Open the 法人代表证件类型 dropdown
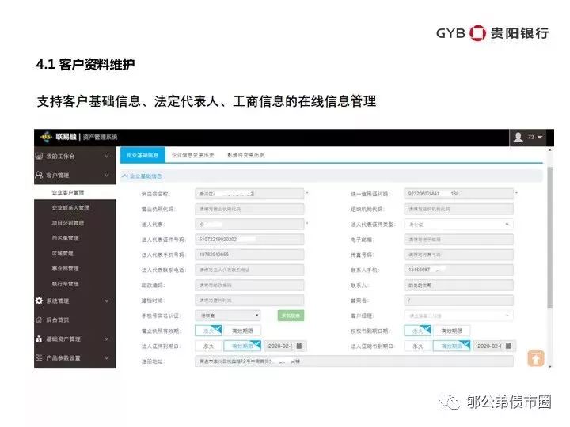Screen dimensions: 570x427 point(458,225)
